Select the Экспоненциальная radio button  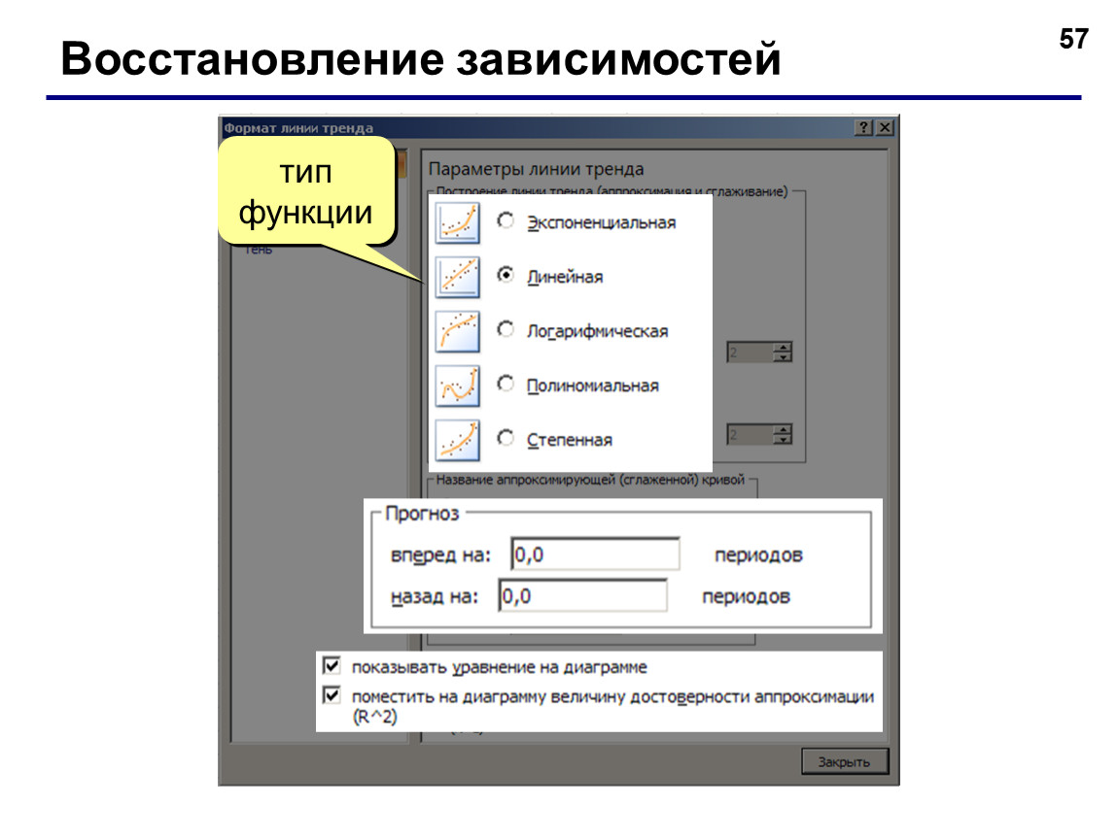coord(506,220)
